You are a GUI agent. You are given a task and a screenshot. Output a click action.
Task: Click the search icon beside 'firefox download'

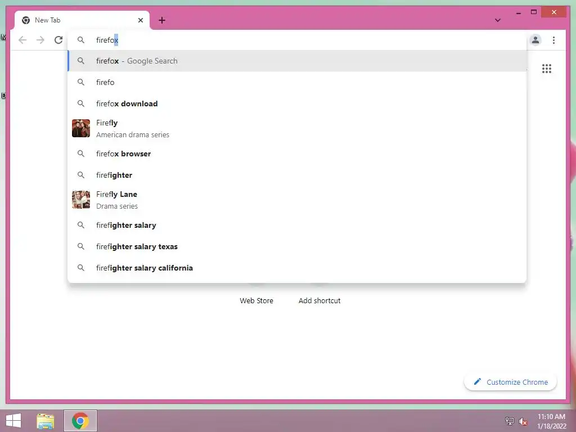[81, 103]
